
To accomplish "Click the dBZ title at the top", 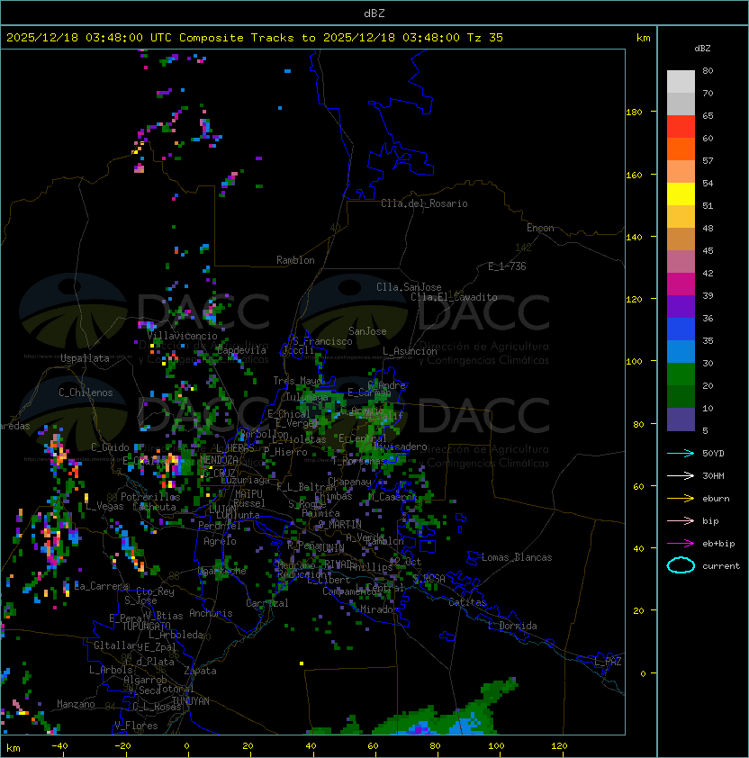I will 374,13.
